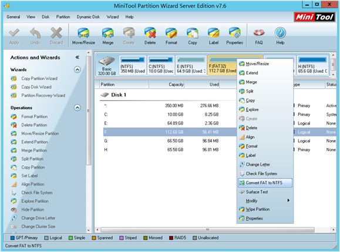Collapse the Actions and Wizards panel

click(x=77, y=57)
